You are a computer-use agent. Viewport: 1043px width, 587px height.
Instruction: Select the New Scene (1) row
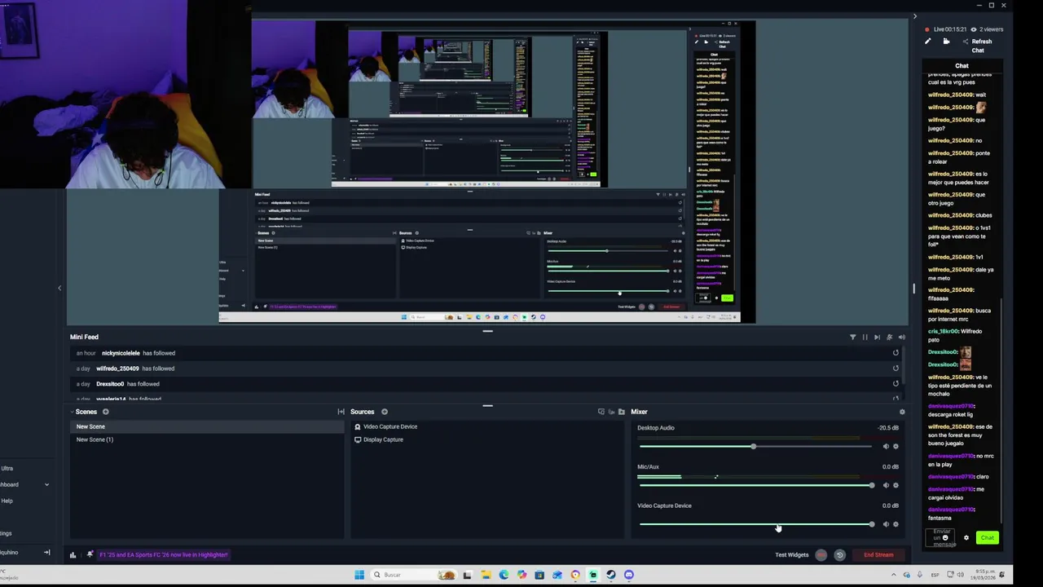(207, 439)
